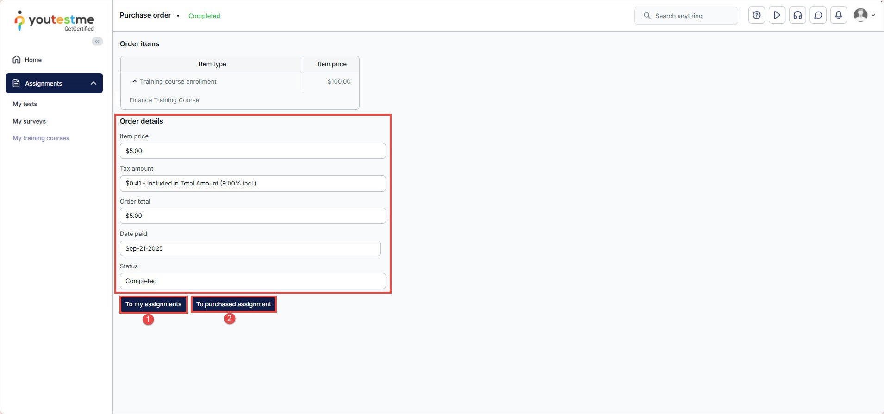The image size is (884, 414).
Task: Collapse the Training course enrollment row
Action: coord(135,81)
